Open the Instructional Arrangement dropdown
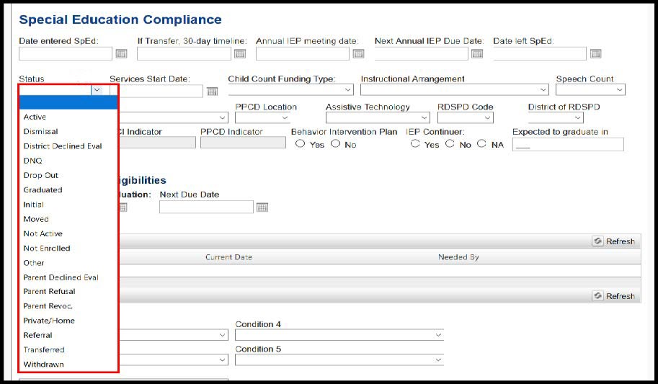The width and height of the screenshot is (658, 384). (x=454, y=90)
